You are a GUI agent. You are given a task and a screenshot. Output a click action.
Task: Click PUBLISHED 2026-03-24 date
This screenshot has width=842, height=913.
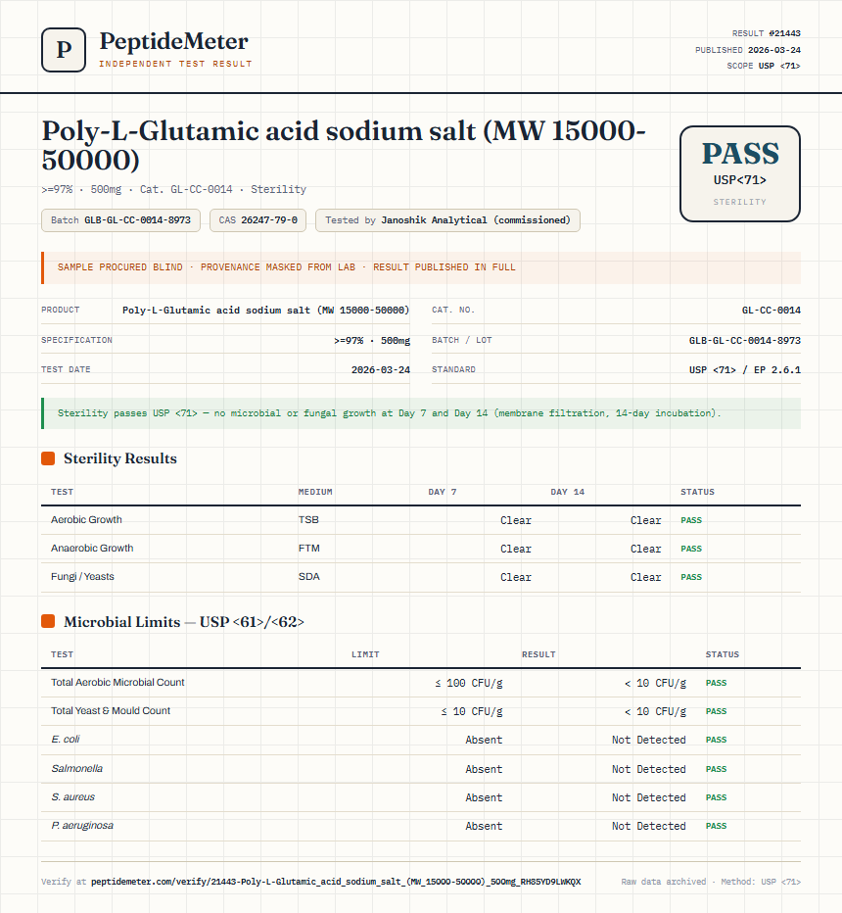coord(748,50)
